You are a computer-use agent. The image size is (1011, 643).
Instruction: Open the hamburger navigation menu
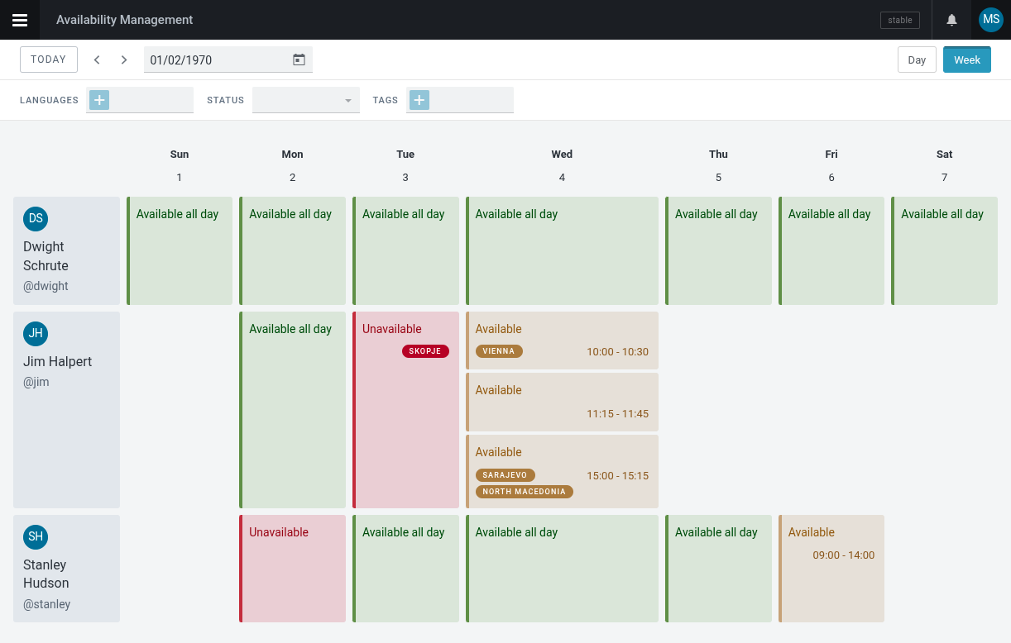click(x=20, y=20)
